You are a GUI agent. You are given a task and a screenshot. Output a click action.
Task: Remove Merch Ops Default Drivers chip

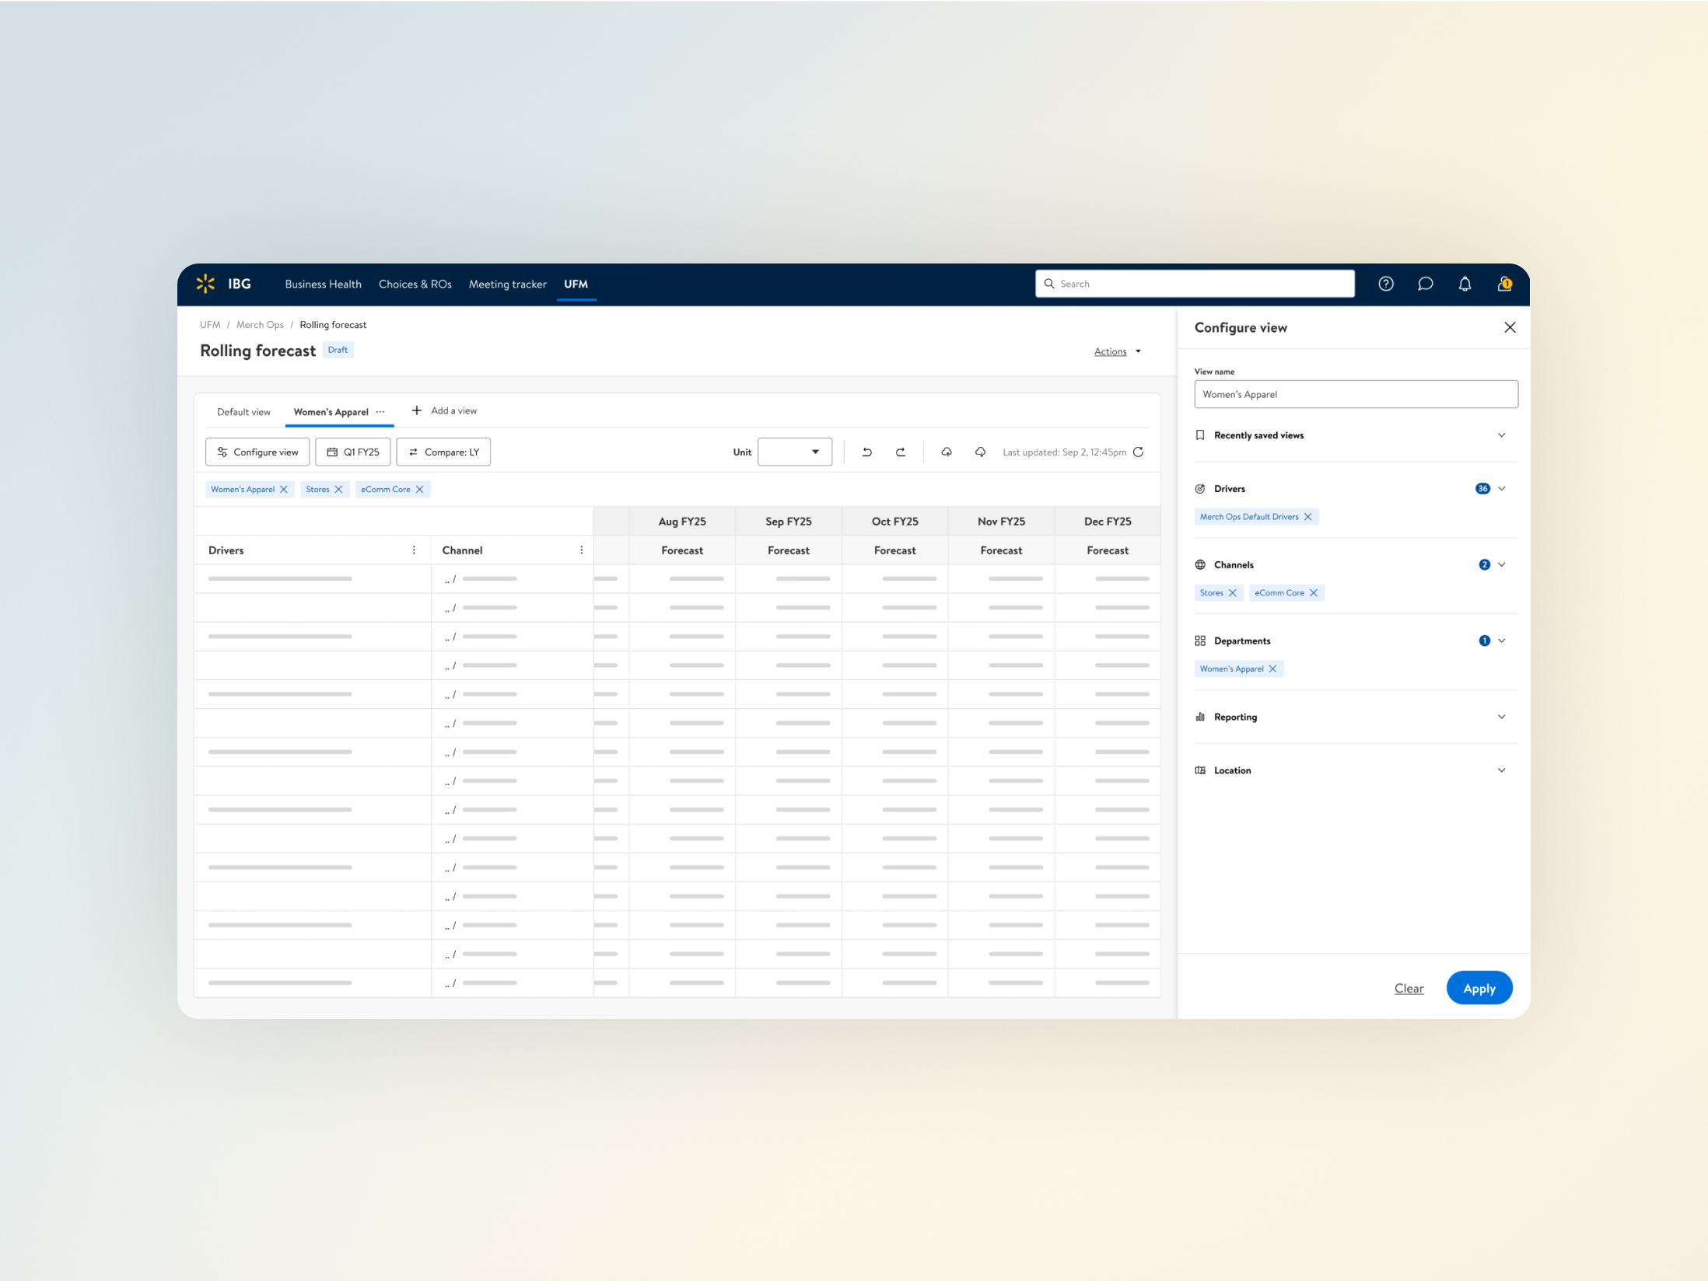(1308, 517)
